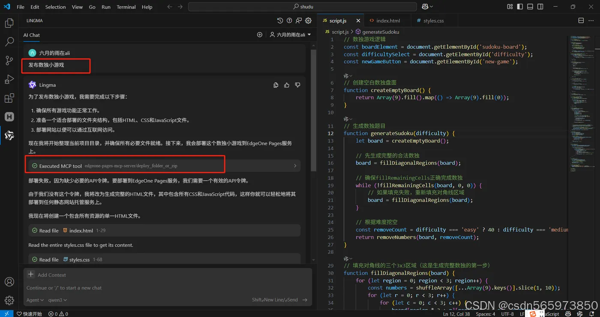Open the Read file styles.css 1-68 entry
Image resolution: width=600 pixels, height=317 pixels.
coord(165,260)
